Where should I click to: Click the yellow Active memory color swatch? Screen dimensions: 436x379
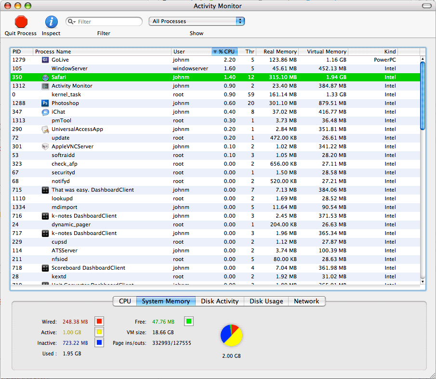tap(99, 332)
